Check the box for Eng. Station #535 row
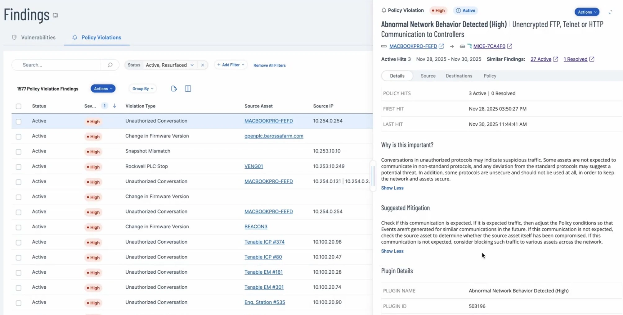The width and height of the screenshot is (623, 315). [x=19, y=303]
